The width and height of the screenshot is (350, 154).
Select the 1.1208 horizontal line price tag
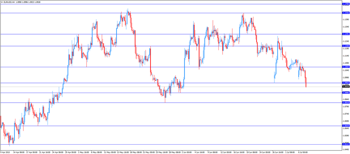(345, 46)
